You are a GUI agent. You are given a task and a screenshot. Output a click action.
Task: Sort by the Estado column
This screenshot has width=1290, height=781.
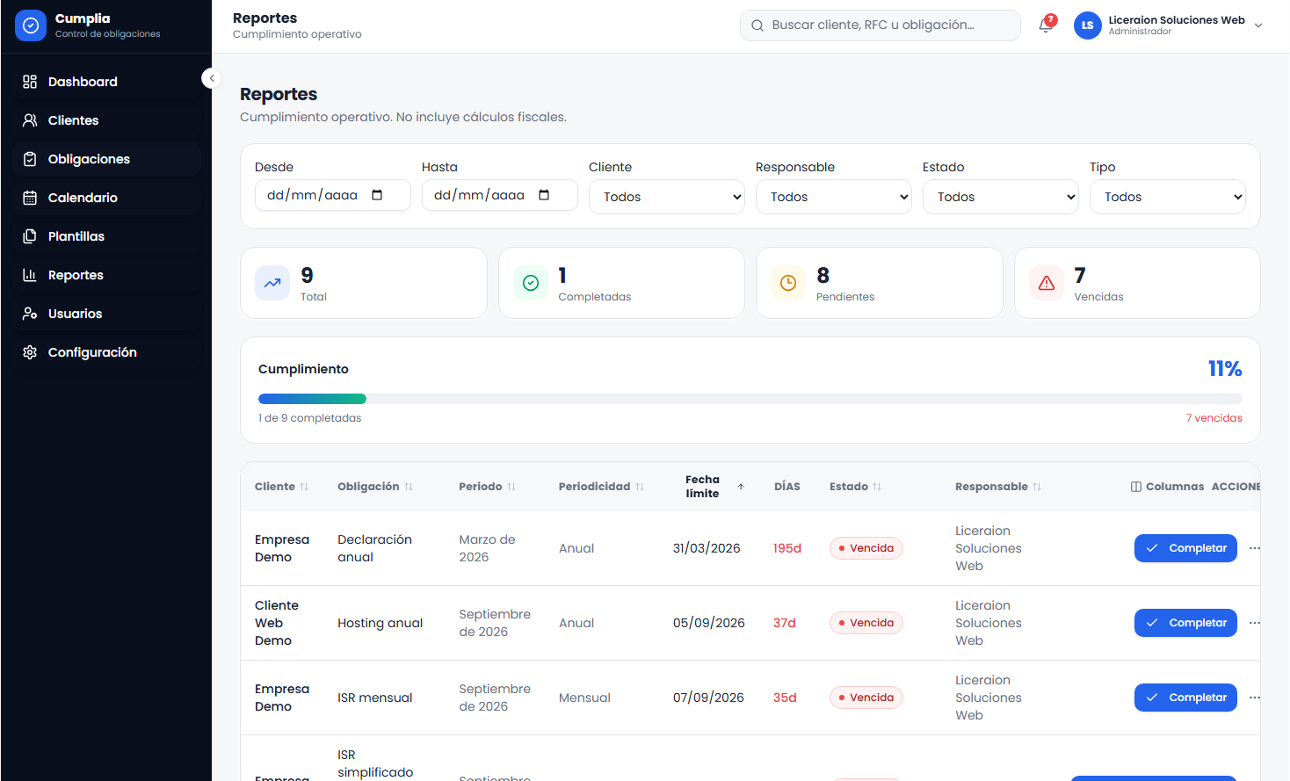click(x=855, y=487)
